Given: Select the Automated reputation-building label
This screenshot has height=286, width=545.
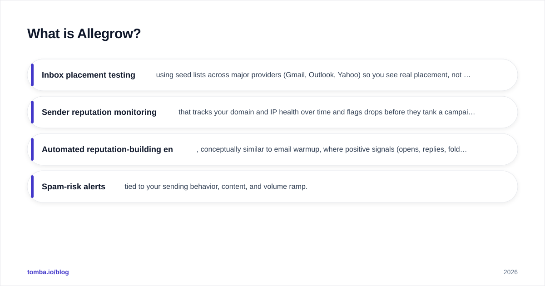Looking at the screenshot, I should tap(107, 149).
